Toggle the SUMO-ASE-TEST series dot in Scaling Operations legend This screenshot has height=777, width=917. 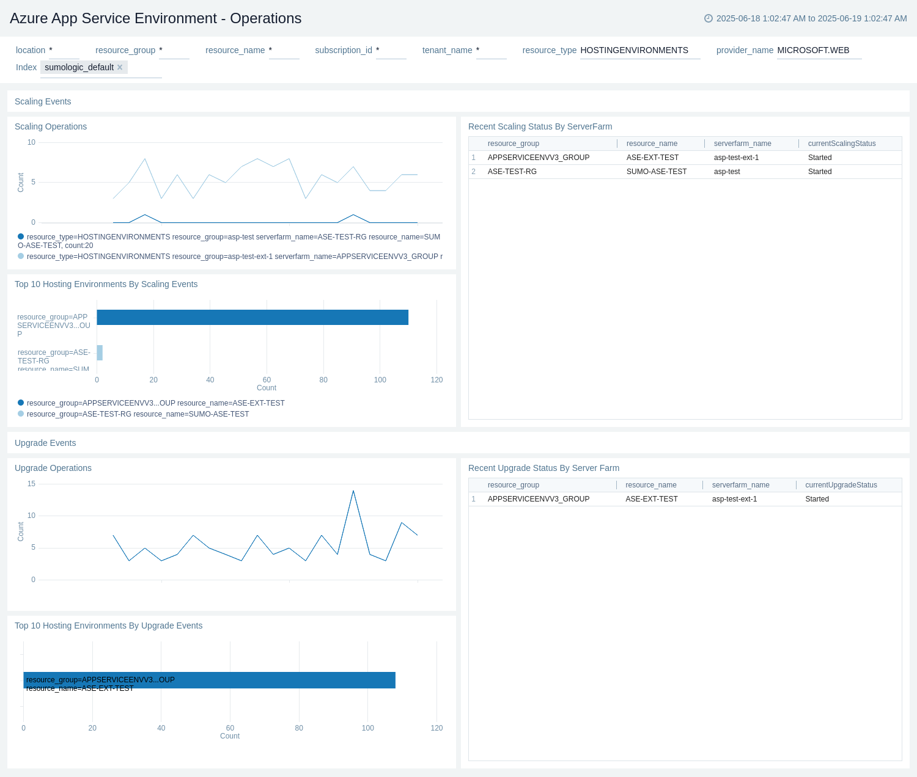click(x=20, y=236)
